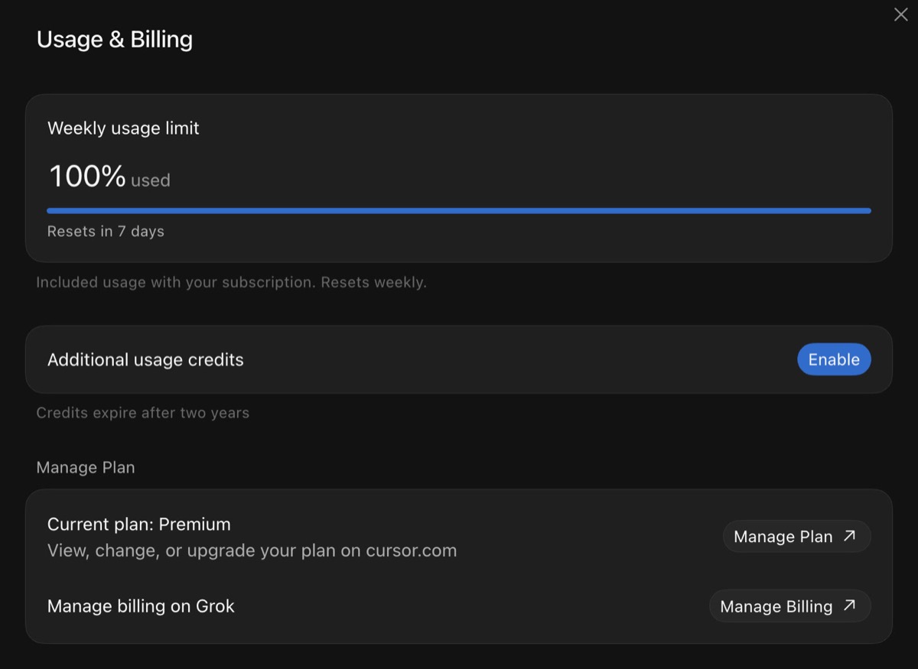Click the 'Manage Plan' section heading
This screenshot has height=669, width=918.
86,467
